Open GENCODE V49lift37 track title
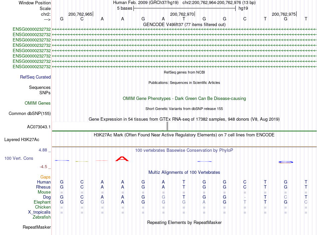Image resolution: width=317 pixels, height=235 pixels. pos(184,24)
